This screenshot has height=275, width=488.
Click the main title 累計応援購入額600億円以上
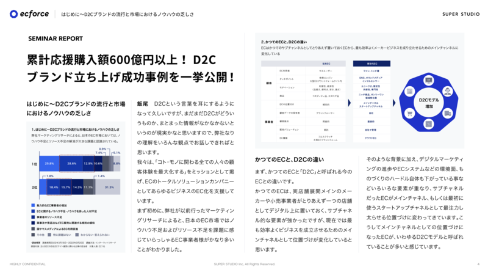pos(131,68)
